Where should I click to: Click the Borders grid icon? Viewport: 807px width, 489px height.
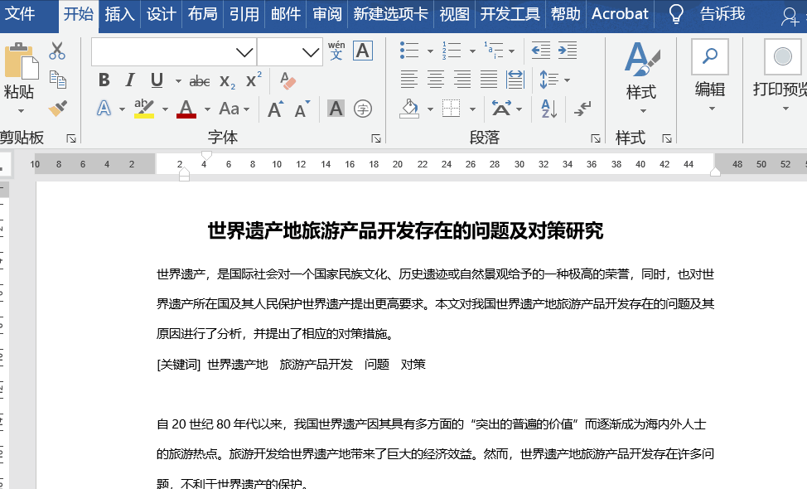pos(452,109)
